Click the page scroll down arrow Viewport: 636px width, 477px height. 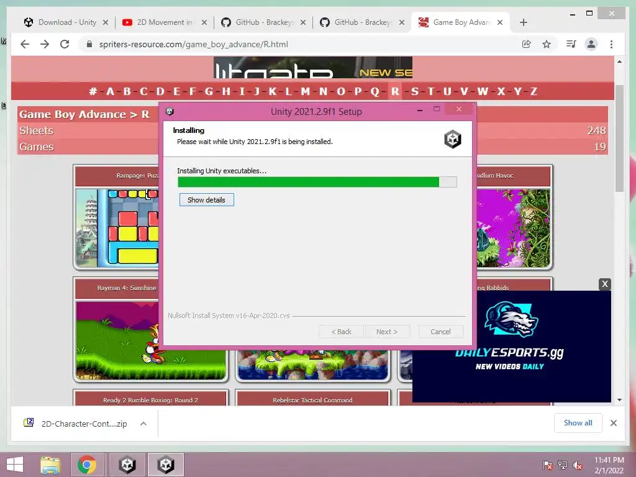tap(619, 400)
